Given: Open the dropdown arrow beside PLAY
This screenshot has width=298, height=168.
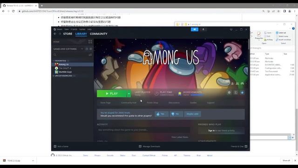Looking at the screenshot, I should click(x=129, y=93).
